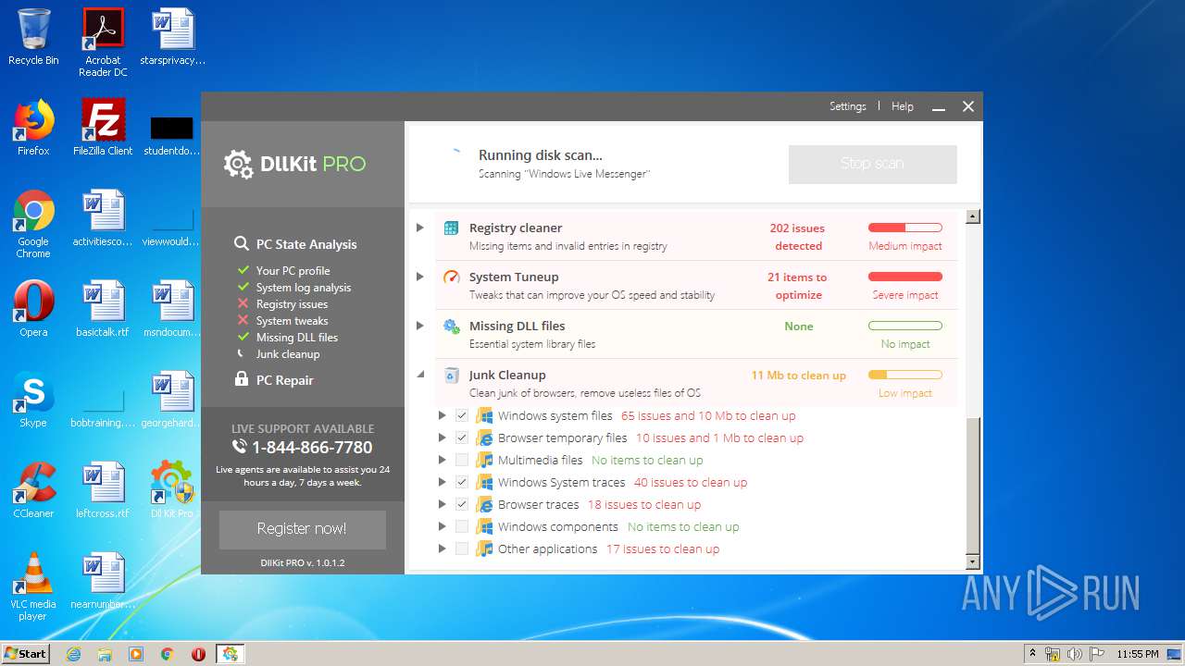Click the results list scroll down arrow

click(x=972, y=561)
